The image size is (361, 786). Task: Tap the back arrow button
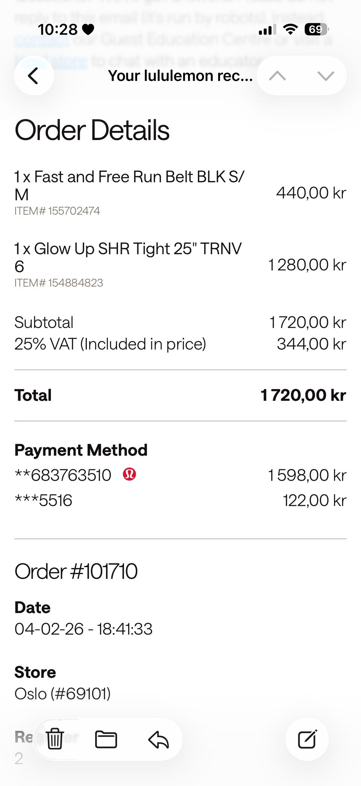pos(34,76)
